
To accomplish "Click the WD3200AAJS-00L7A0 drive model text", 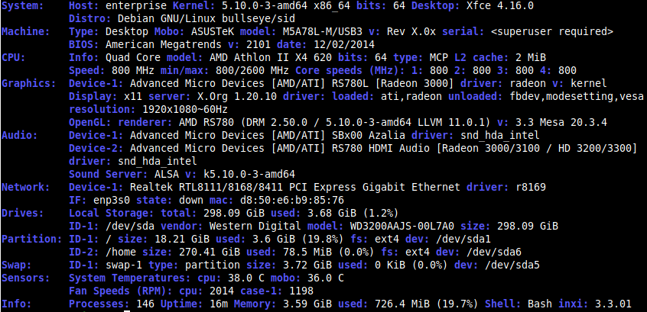I will 402,227.
